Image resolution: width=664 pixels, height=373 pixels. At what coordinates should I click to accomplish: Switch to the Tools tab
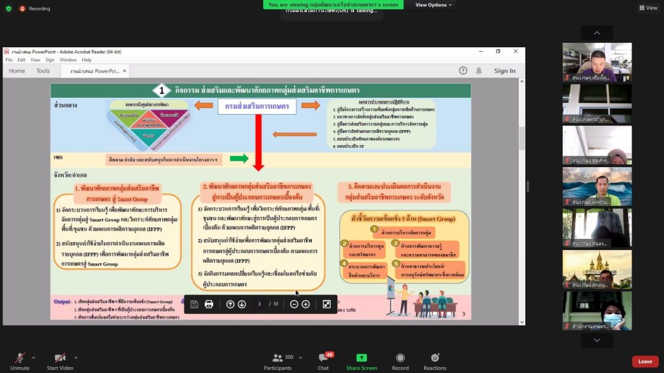(x=43, y=71)
